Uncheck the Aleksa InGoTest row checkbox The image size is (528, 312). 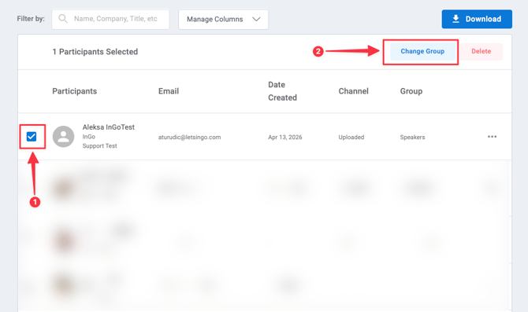[x=32, y=137]
